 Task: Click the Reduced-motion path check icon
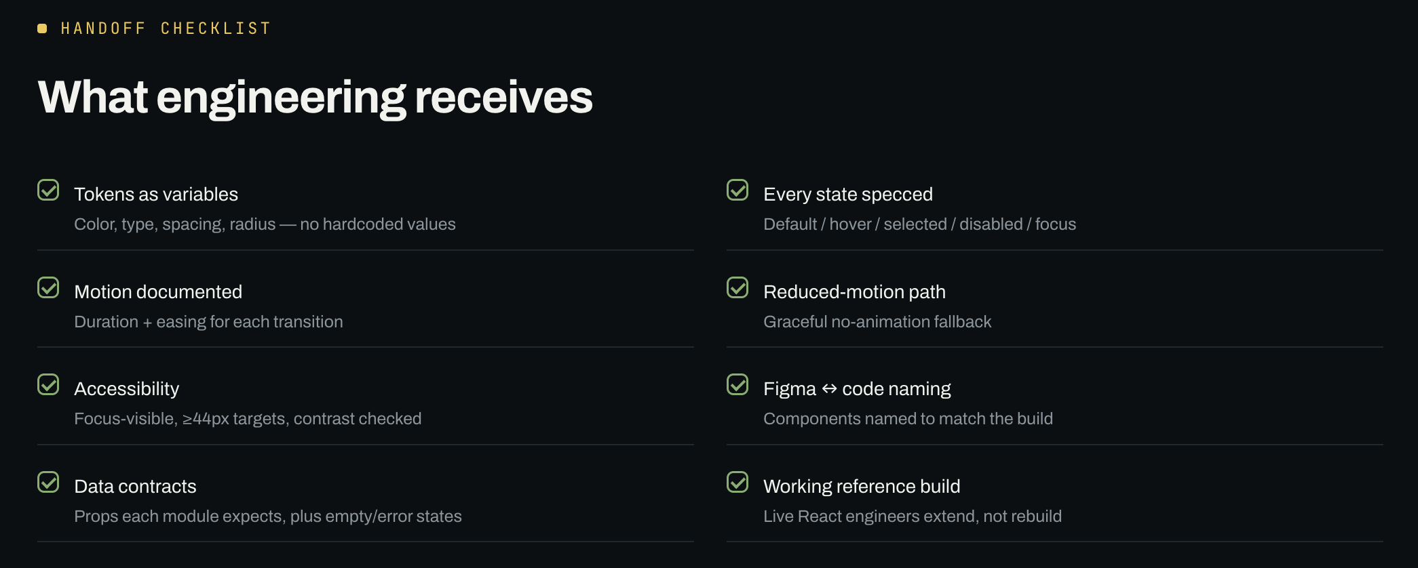tap(737, 287)
